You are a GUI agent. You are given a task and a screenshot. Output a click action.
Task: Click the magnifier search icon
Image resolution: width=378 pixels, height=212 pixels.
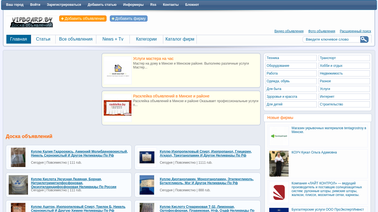click(x=364, y=39)
